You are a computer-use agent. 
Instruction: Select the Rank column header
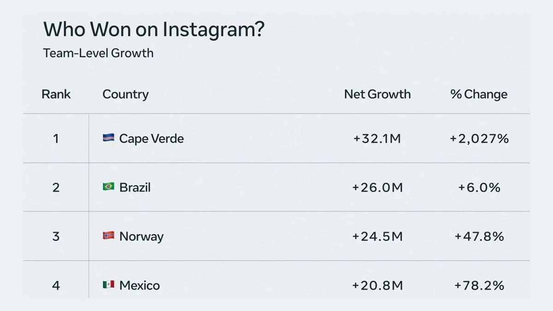(56, 94)
